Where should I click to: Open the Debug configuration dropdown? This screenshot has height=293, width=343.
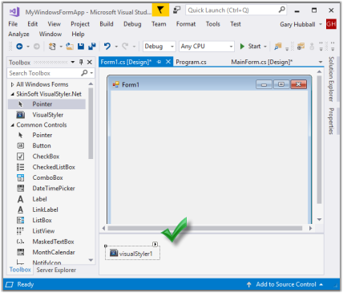(172, 47)
